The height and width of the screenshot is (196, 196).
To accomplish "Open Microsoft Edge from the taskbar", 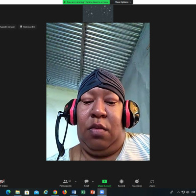I will [8, 192].
